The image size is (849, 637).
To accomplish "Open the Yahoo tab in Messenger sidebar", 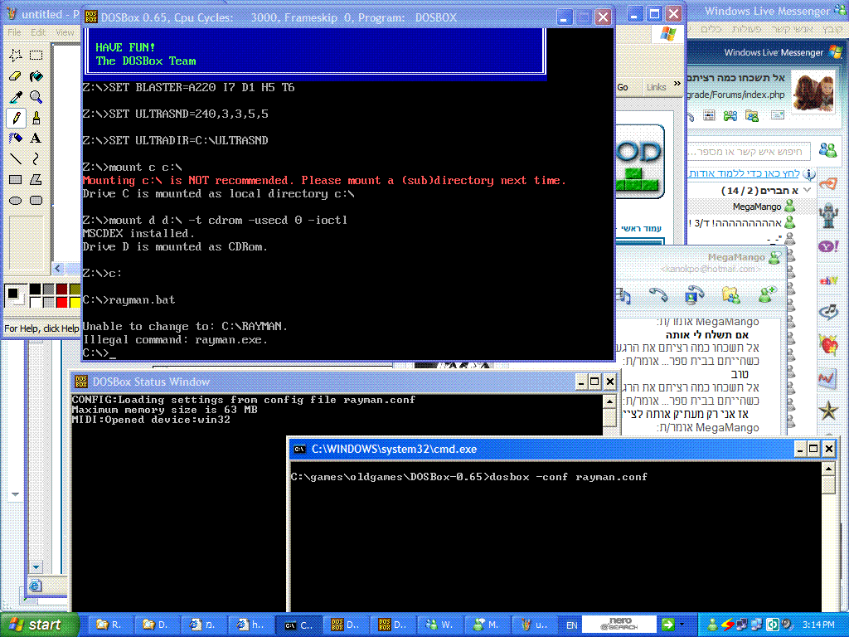I will point(828,247).
